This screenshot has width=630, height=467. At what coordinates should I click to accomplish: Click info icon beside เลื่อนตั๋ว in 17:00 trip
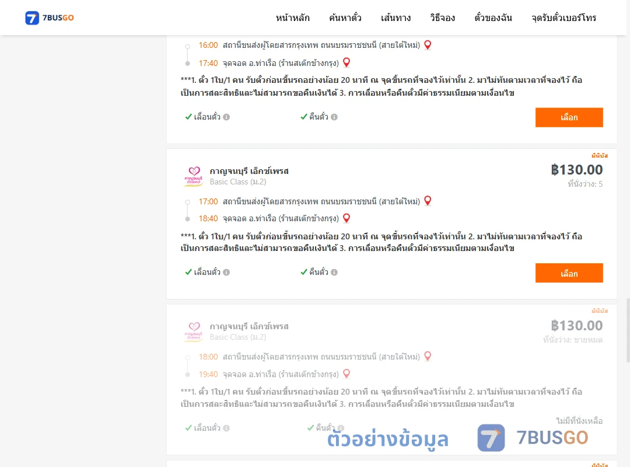tap(226, 272)
